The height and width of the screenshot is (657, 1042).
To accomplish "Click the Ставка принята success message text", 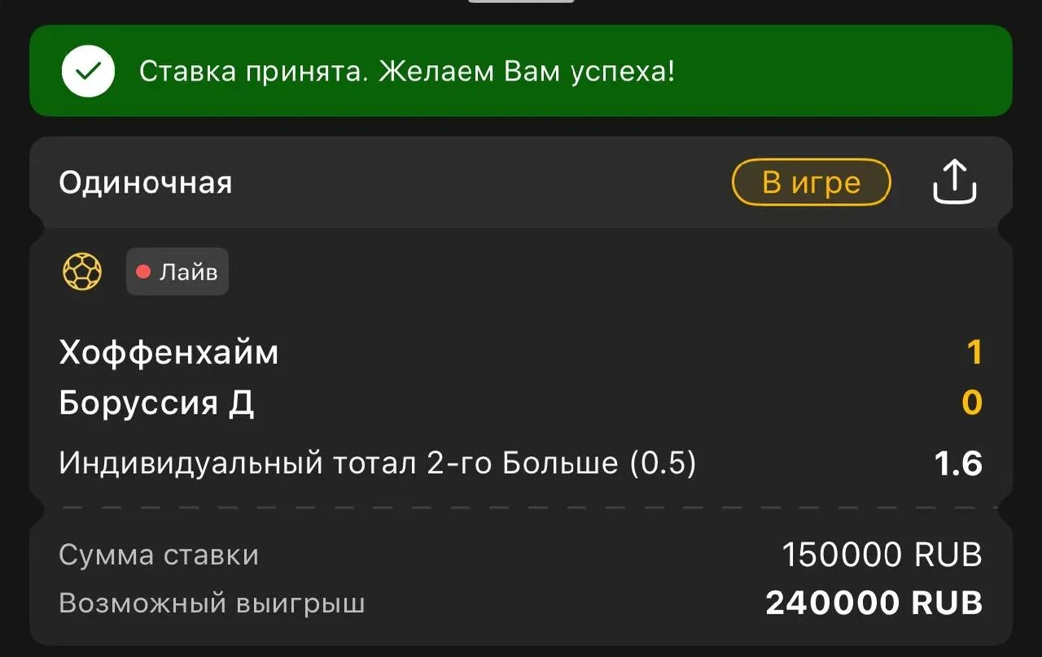I will (x=407, y=72).
